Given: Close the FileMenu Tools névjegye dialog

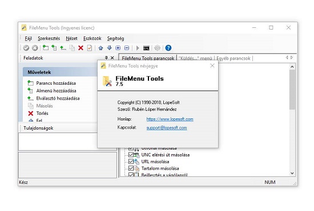Looking at the screenshot, I should pyautogui.click(x=212, y=65).
